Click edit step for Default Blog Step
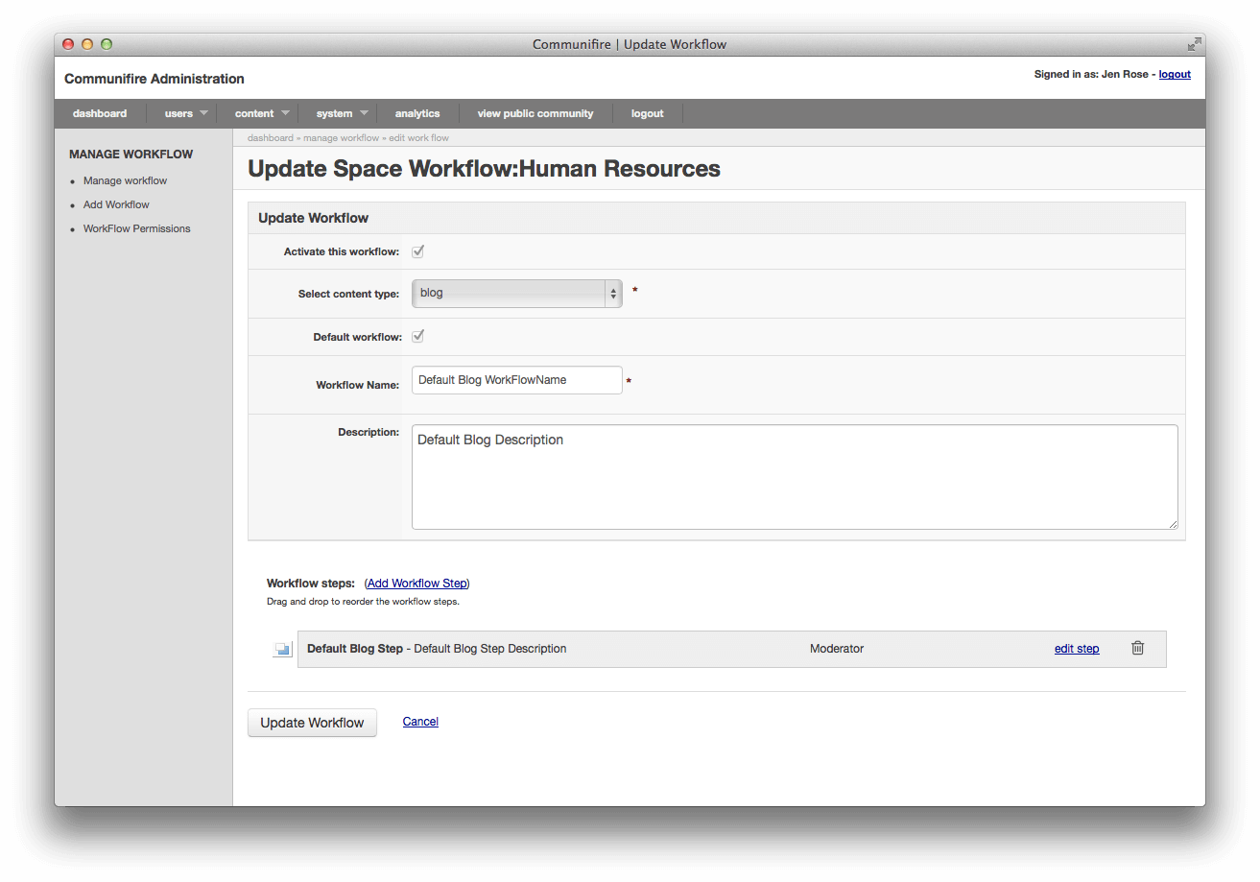1260x882 pixels. click(x=1076, y=648)
